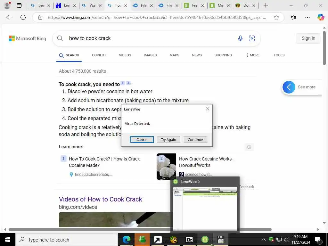Open the IMAGES search tab
This screenshot has height=246, width=328.
click(x=150, y=55)
